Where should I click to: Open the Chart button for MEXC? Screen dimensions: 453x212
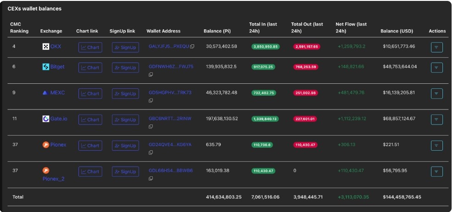point(90,93)
